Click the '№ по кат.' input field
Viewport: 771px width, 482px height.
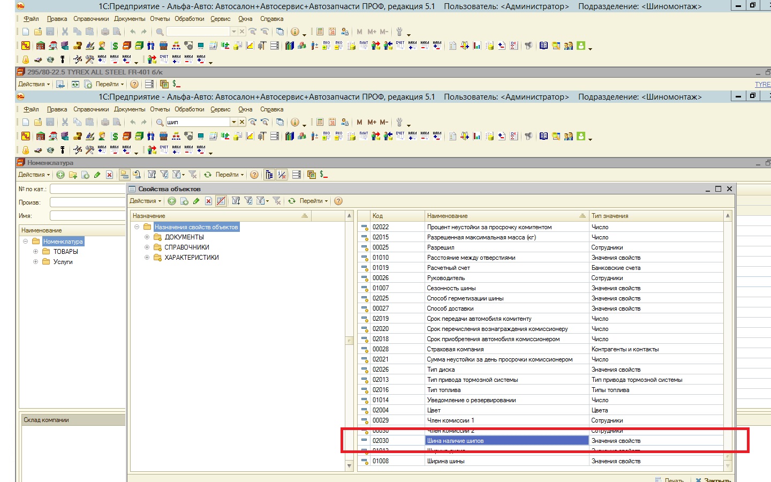tap(88, 189)
